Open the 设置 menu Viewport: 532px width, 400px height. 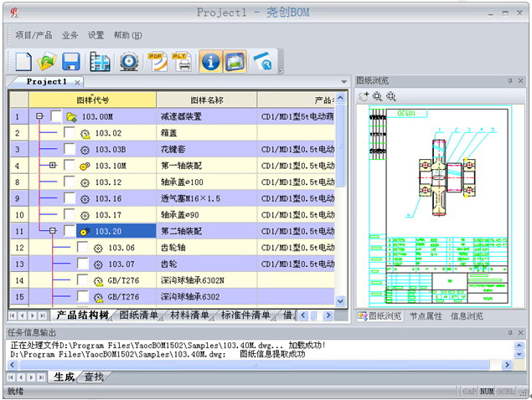96,35
